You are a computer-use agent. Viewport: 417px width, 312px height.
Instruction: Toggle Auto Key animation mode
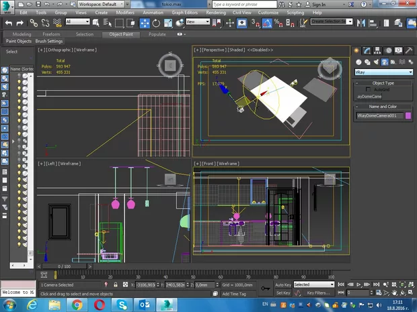pyautogui.click(x=282, y=284)
